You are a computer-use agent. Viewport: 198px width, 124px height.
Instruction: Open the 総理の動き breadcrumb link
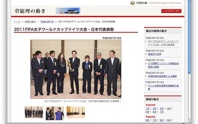coord(30,22)
